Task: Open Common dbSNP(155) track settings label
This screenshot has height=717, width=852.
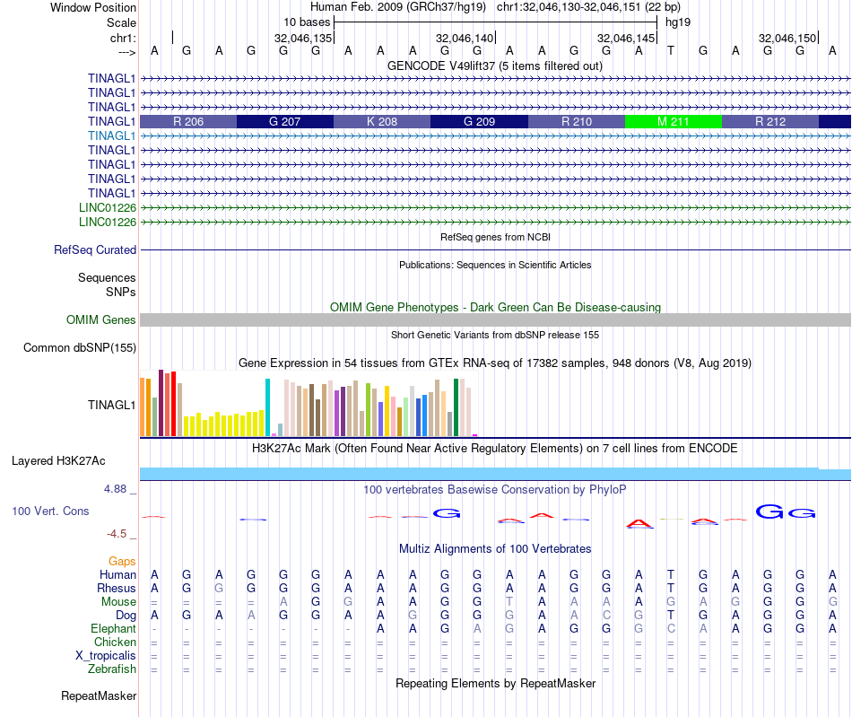Action: click(80, 348)
